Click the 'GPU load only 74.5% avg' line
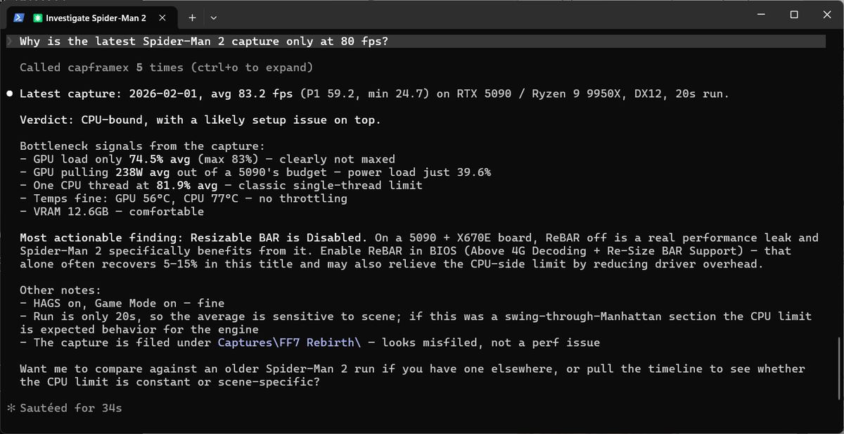Viewport: 844px width, 434px height. point(207,159)
